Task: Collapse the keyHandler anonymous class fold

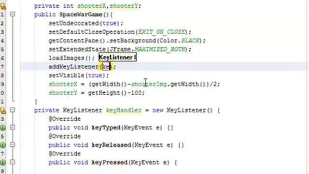Action: 13,110
